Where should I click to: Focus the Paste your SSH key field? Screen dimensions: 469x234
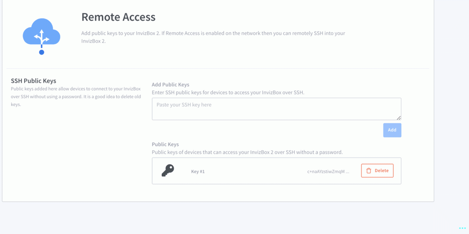(276, 109)
